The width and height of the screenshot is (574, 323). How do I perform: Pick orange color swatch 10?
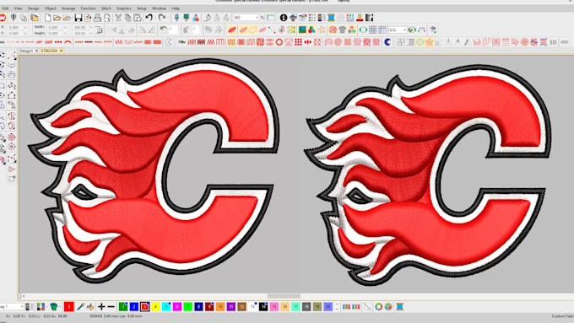[x=220, y=306]
